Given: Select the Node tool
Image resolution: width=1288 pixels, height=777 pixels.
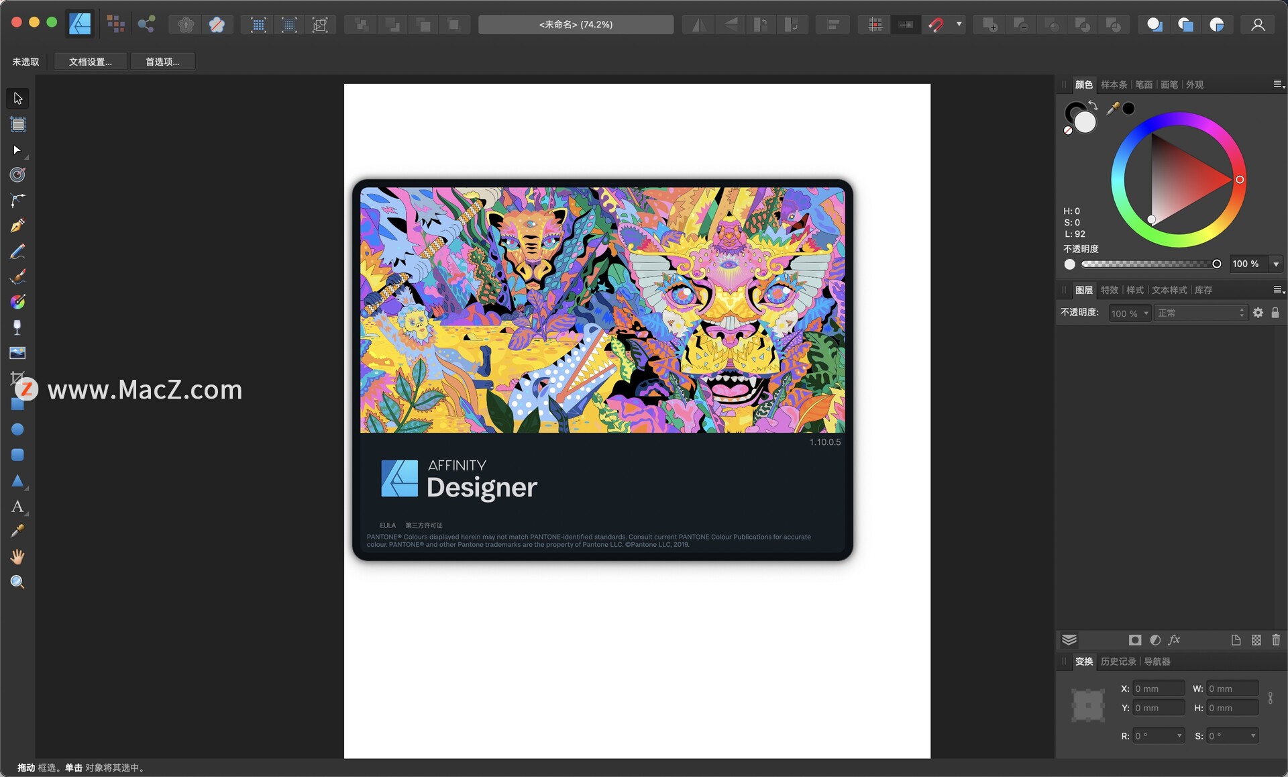Looking at the screenshot, I should [x=18, y=150].
